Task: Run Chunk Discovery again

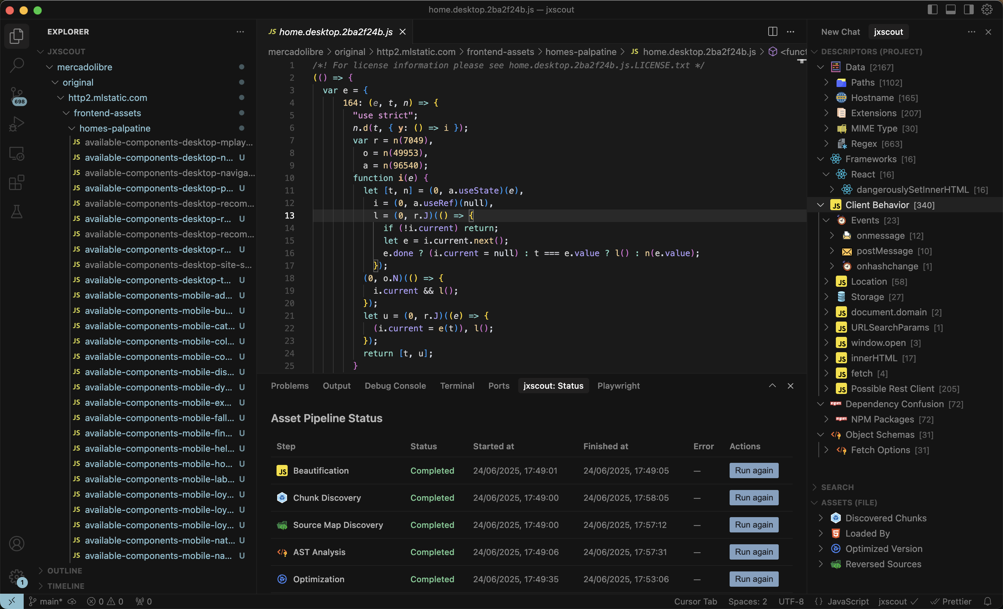Action: [x=754, y=498]
